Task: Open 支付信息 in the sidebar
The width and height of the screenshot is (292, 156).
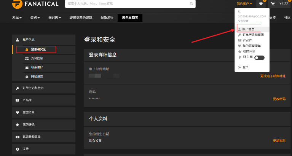Action: click(x=49, y=59)
